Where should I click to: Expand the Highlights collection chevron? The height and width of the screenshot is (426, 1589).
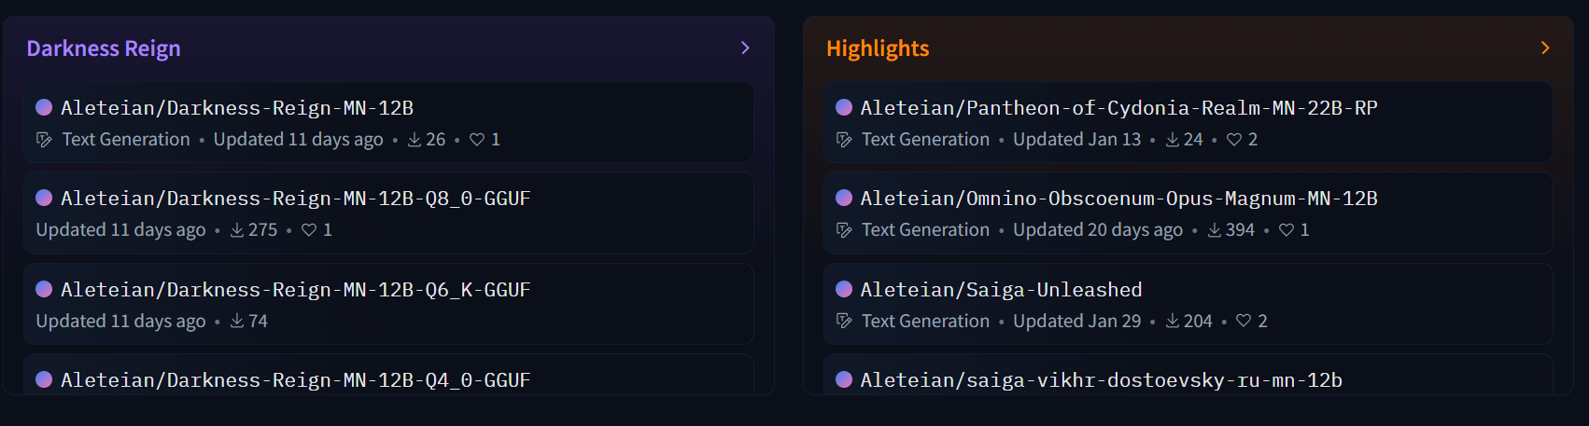tap(1545, 48)
